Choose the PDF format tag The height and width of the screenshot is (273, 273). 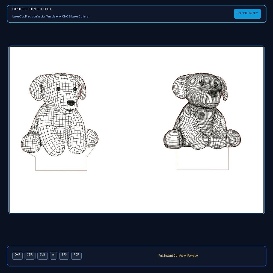click(76, 256)
